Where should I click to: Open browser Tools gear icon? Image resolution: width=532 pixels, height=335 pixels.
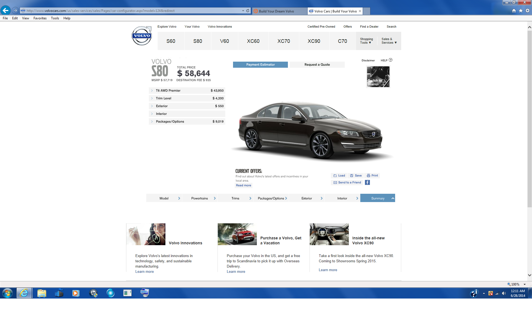click(x=528, y=11)
